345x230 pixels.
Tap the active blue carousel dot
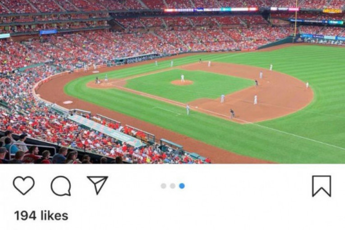[x=182, y=186]
